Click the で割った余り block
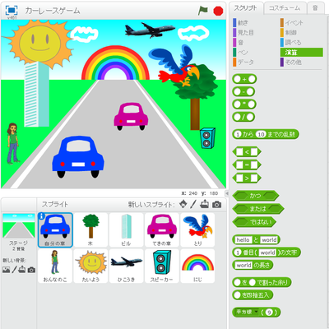Image resolution: width=329 pixels, height=329 pixels. point(262,282)
